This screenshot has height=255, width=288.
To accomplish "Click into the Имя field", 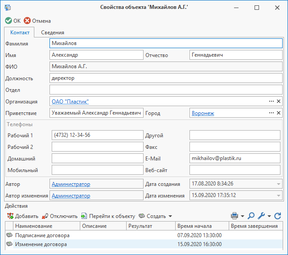I will (x=96, y=55).
